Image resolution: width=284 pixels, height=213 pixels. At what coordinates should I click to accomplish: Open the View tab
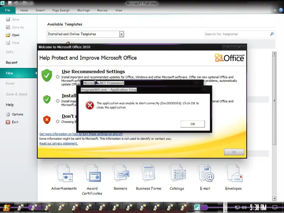[x=119, y=10]
